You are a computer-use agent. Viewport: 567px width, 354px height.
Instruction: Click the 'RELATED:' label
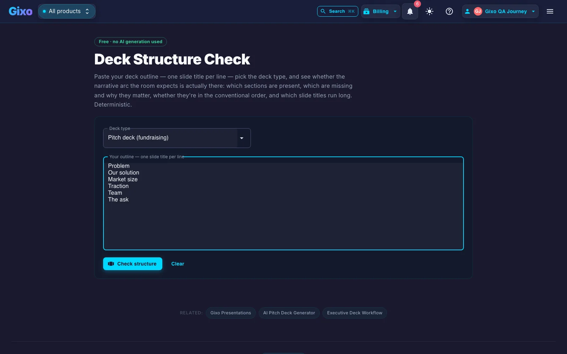pos(191,313)
